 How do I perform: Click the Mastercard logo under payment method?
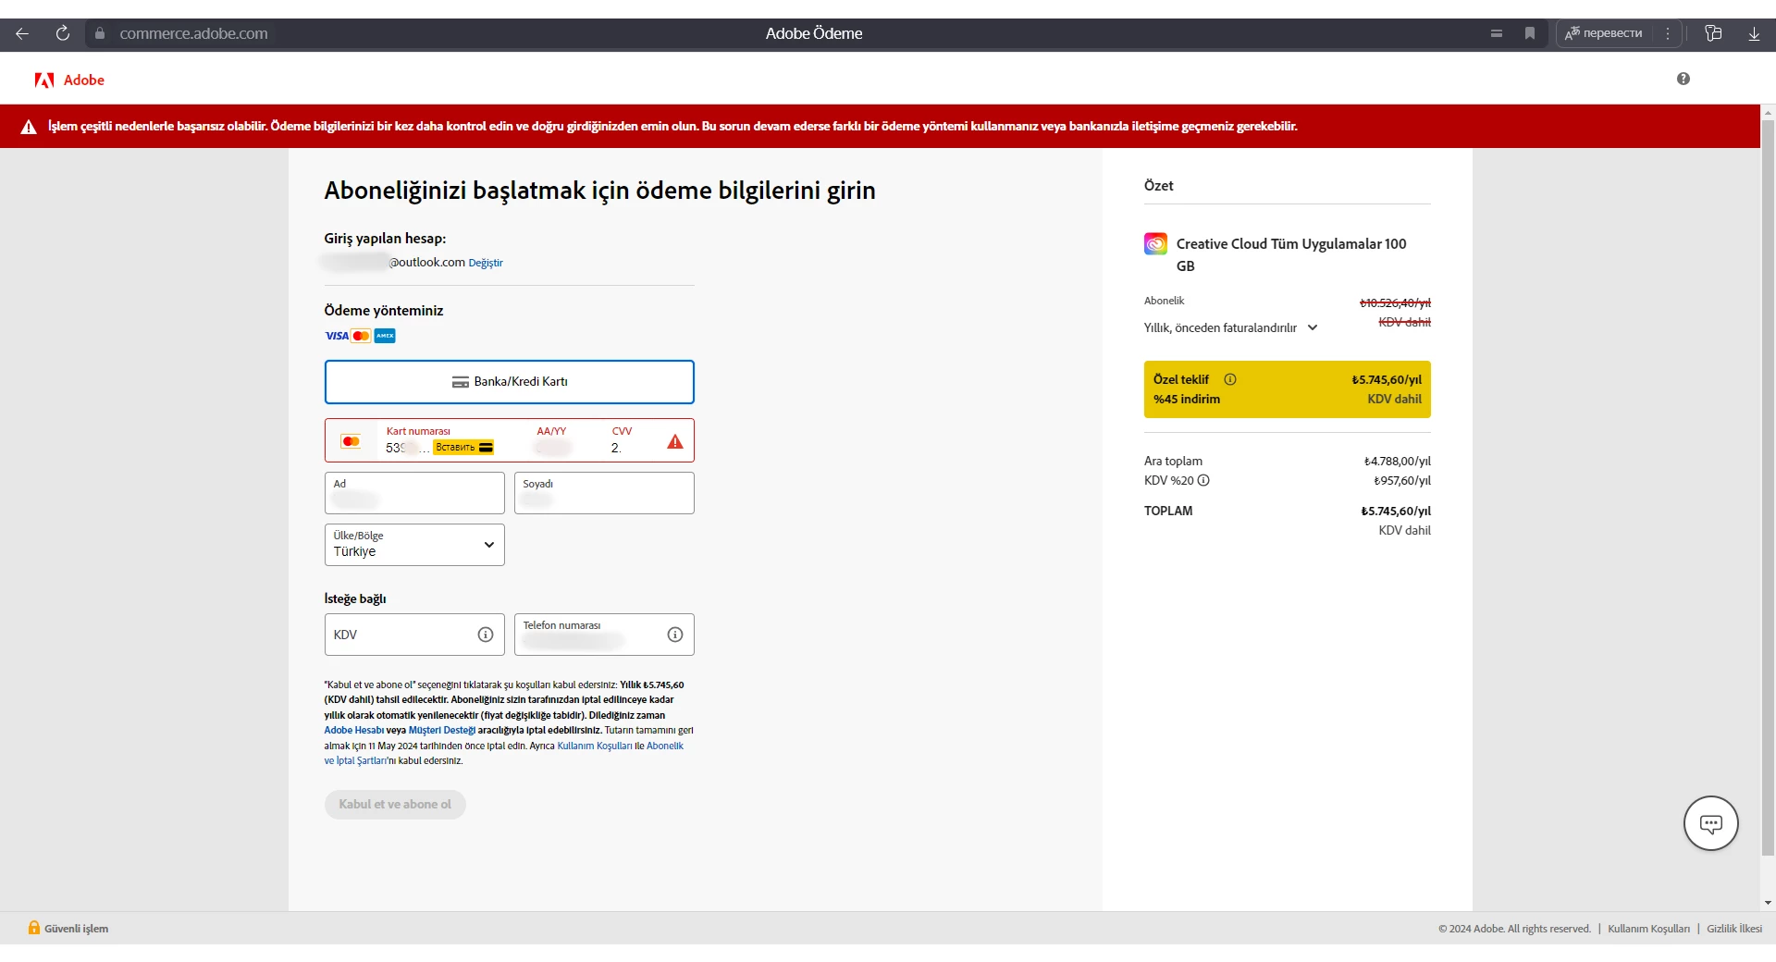click(361, 336)
